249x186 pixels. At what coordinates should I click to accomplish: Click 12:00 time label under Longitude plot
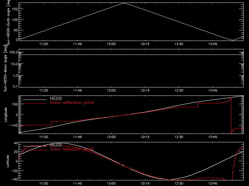point(111,137)
